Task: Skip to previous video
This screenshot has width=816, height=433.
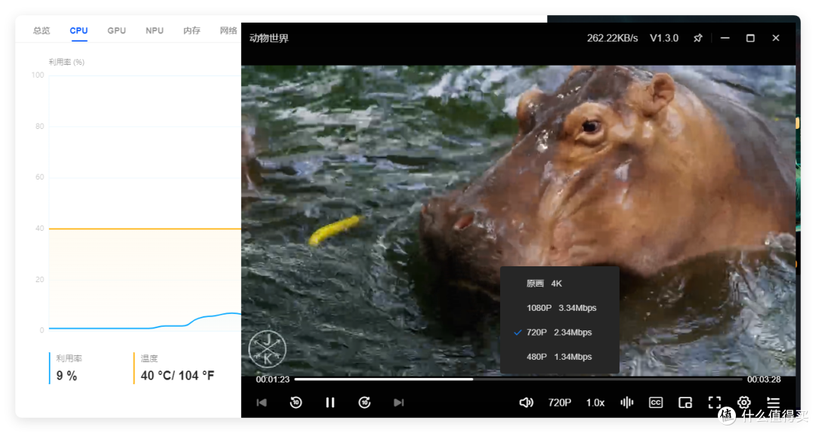Action: [x=261, y=402]
